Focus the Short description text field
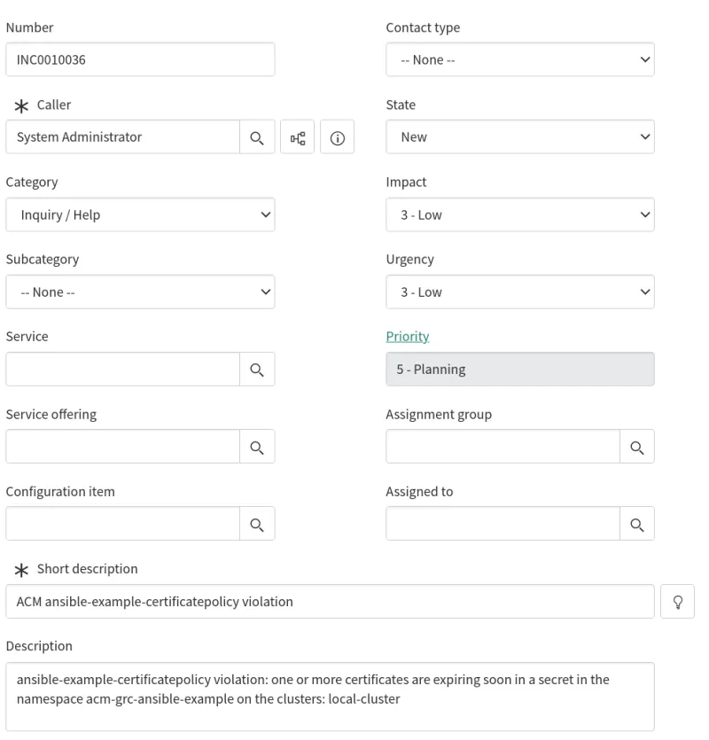The width and height of the screenshot is (709, 740). [x=330, y=601]
